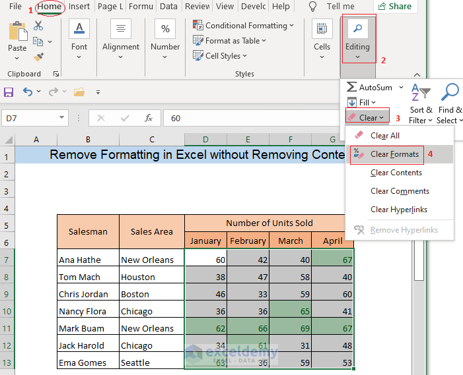This screenshot has height=375, width=463.
Task: Open the Copy dropdown arrow
Action: tap(50, 42)
